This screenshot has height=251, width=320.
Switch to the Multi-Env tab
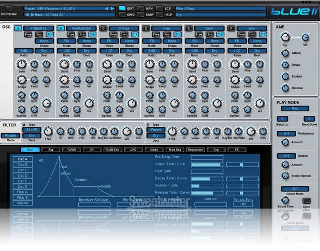(113, 150)
